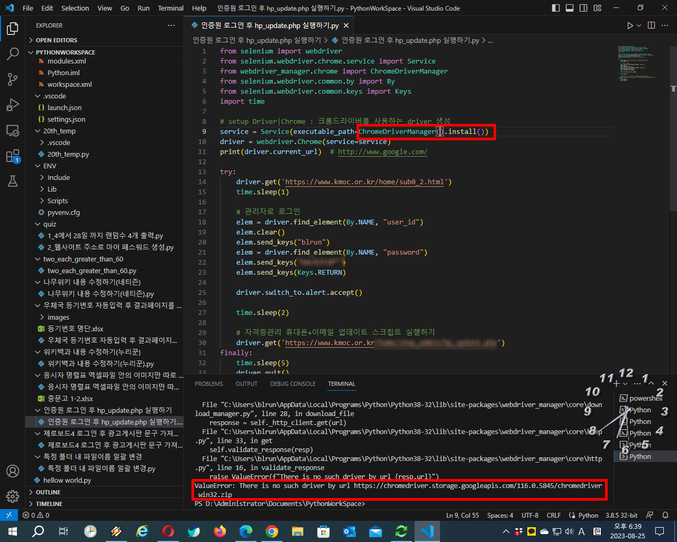The height and width of the screenshot is (542, 677).
Task: Click remote window indicator in status bar
Action: (x=9, y=515)
